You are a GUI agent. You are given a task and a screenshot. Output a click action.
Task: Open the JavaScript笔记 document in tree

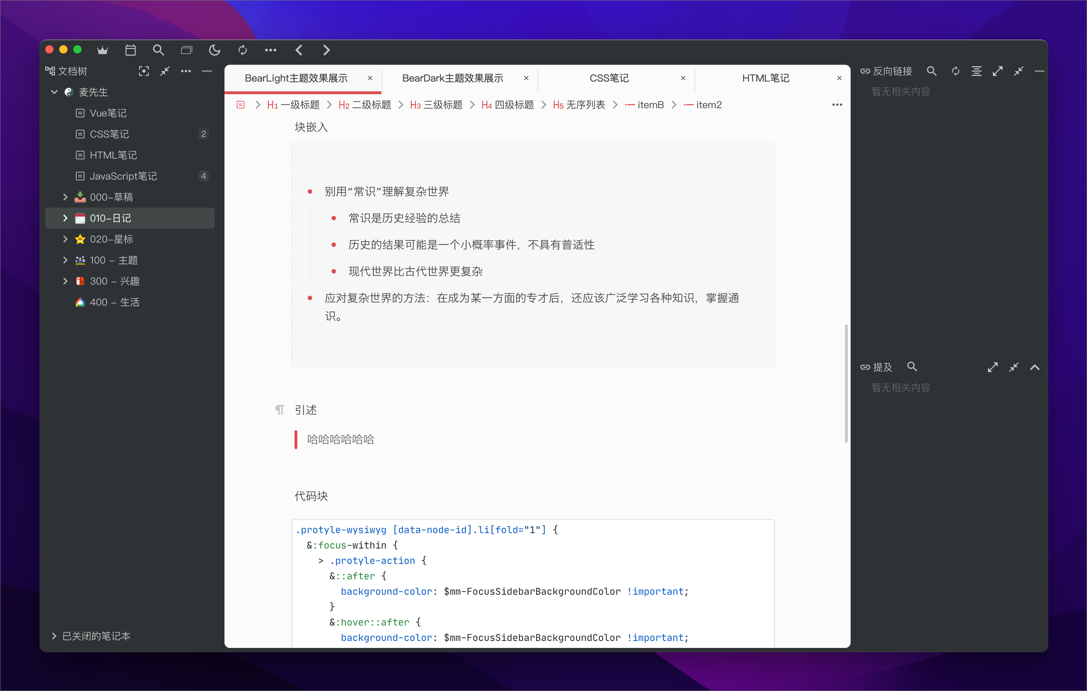pyautogui.click(x=123, y=176)
